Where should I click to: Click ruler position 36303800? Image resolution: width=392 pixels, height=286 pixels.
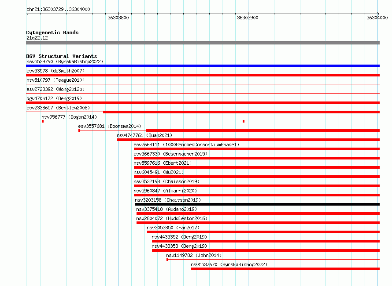tap(118, 18)
